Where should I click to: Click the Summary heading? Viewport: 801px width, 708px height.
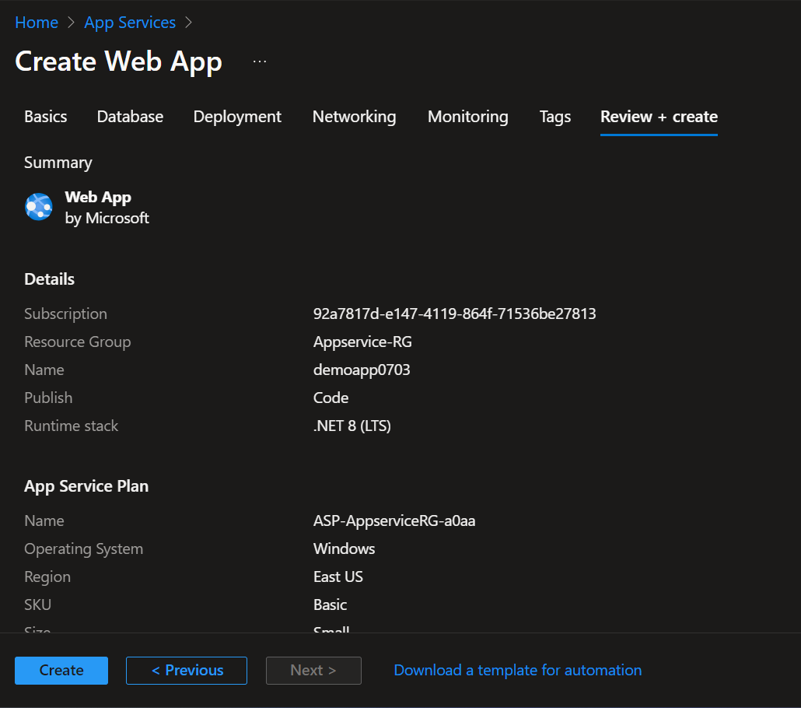tap(58, 163)
